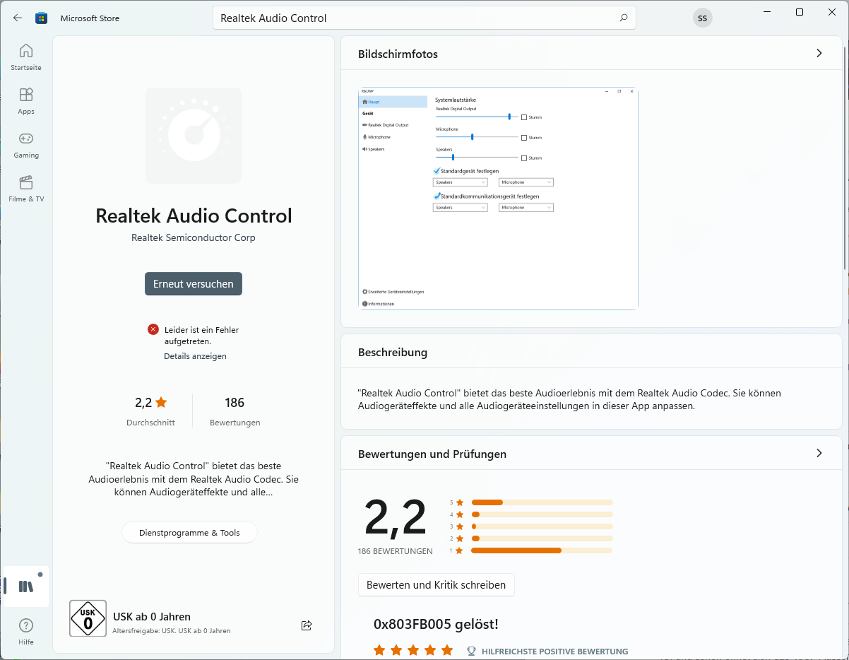This screenshot has height=660, width=849.
Task: Click the 4 star rating bar
Action: (542, 514)
